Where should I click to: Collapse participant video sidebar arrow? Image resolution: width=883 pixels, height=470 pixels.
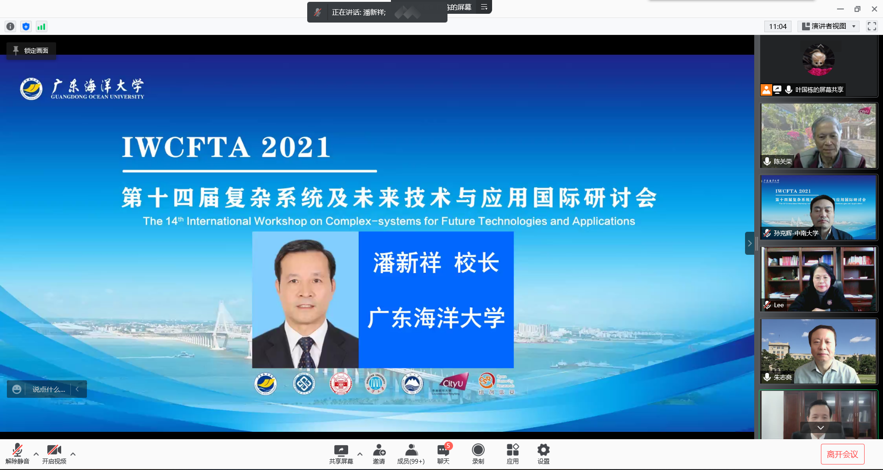pyautogui.click(x=750, y=243)
